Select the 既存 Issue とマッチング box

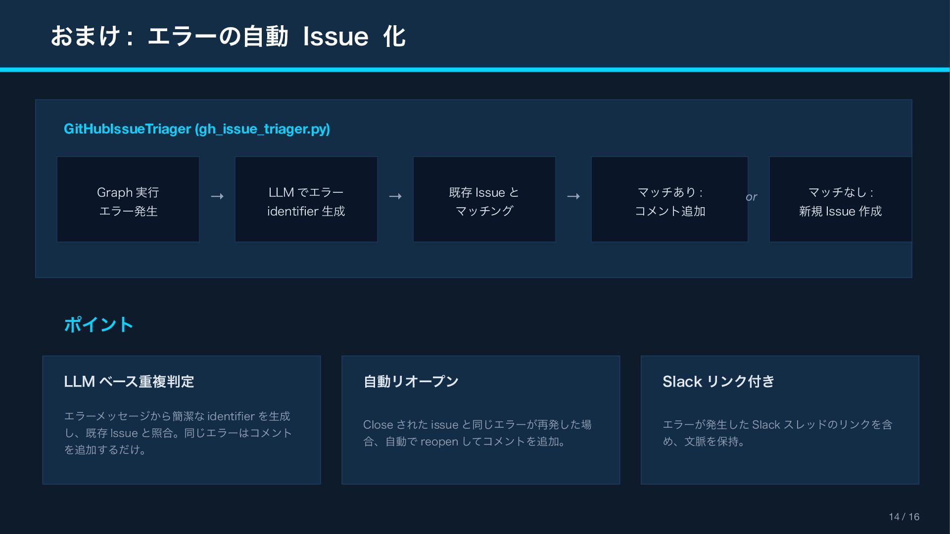484,199
